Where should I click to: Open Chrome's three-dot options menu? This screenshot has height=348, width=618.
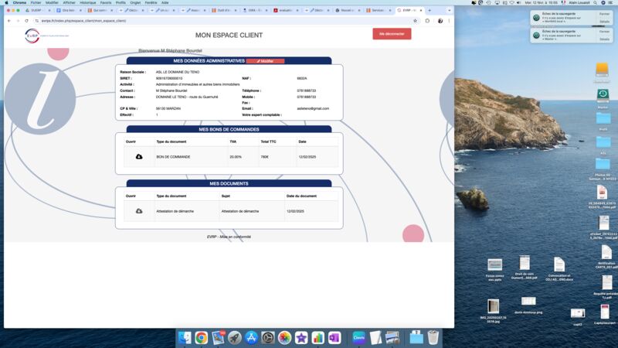point(449,21)
